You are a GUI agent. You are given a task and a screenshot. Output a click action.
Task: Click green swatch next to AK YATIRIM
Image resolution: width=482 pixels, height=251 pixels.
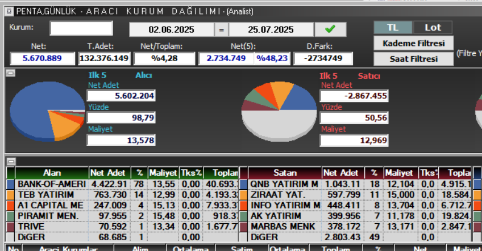(x=243, y=216)
